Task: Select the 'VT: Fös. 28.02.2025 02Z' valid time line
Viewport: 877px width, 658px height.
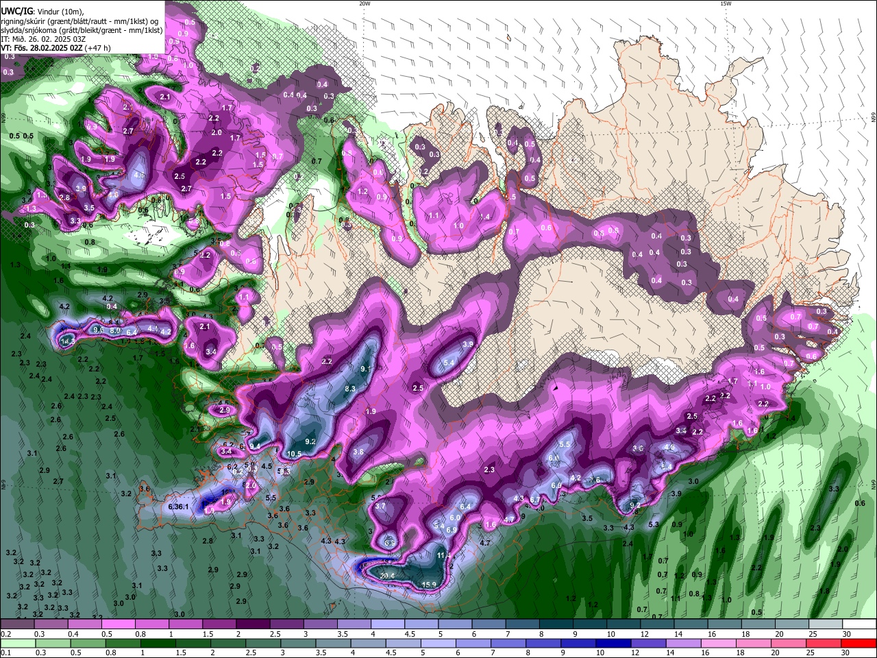Action: click(x=42, y=48)
